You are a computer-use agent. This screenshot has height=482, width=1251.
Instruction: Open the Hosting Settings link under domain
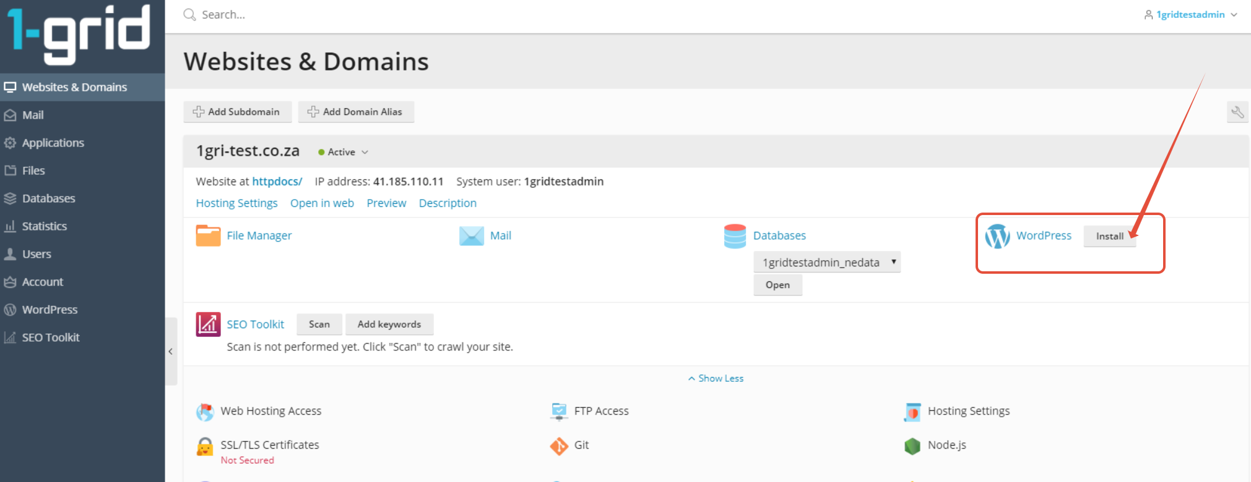[236, 203]
